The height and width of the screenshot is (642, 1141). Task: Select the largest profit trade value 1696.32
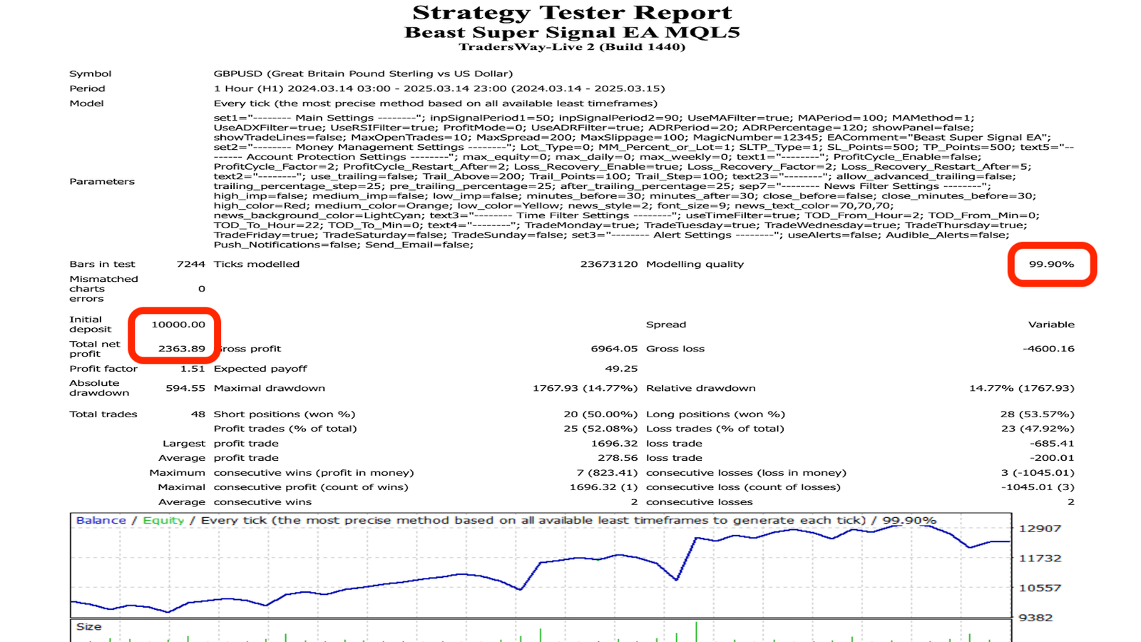tap(614, 444)
